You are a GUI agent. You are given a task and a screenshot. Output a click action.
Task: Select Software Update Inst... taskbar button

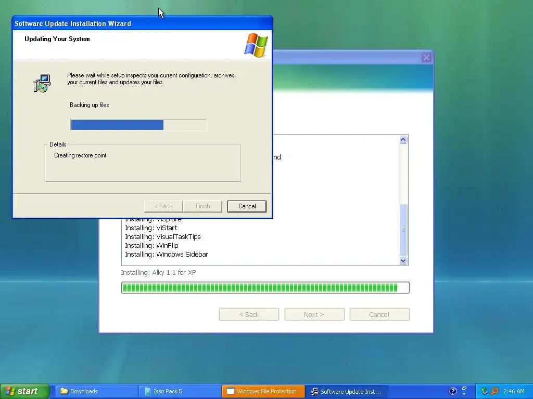pyautogui.click(x=346, y=391)
